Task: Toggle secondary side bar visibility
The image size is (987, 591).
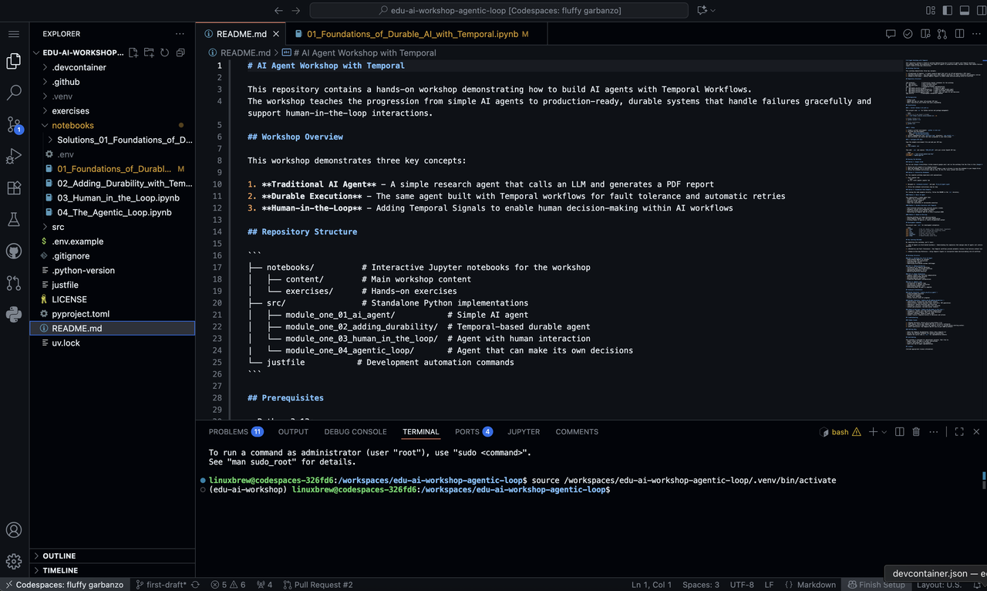Action: pos(981,10)
